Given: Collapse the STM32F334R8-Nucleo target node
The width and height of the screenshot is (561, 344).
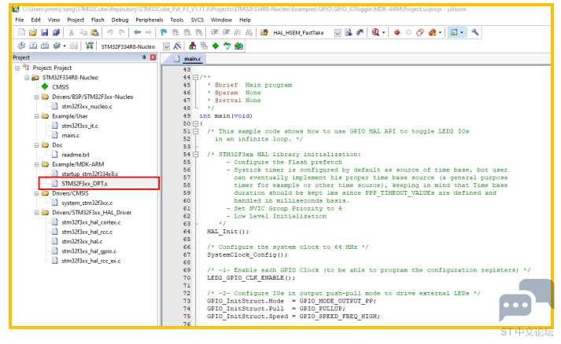Looking at the screenshot, I should click(x=27, y=78).
